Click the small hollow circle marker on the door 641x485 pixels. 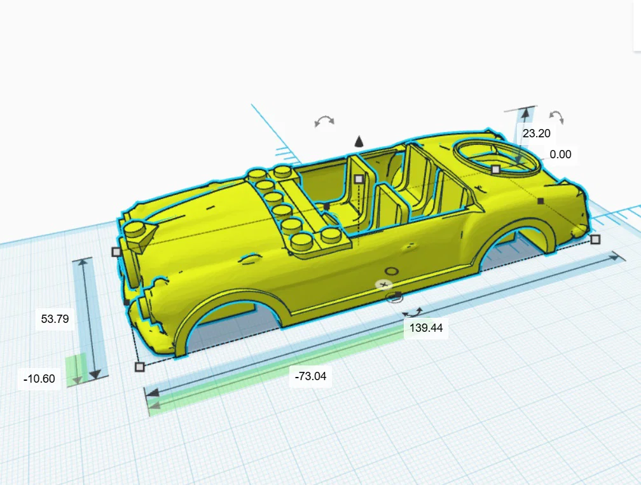pos(392,271)
